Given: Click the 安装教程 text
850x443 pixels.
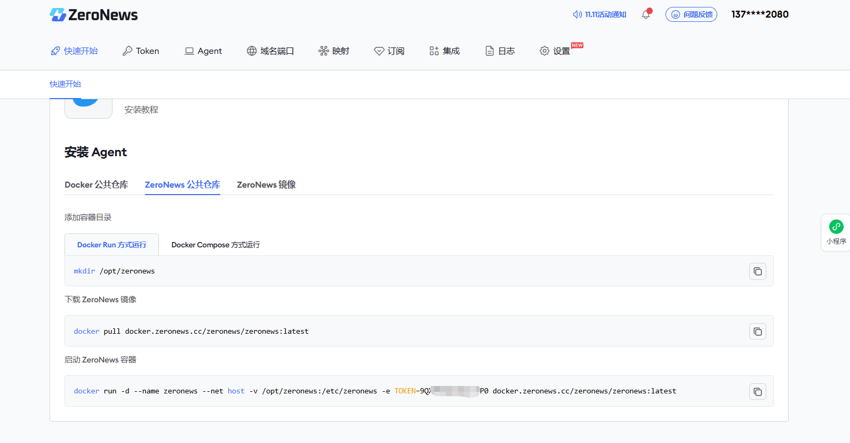Looking at the screenshot, I should click(141, 109).
